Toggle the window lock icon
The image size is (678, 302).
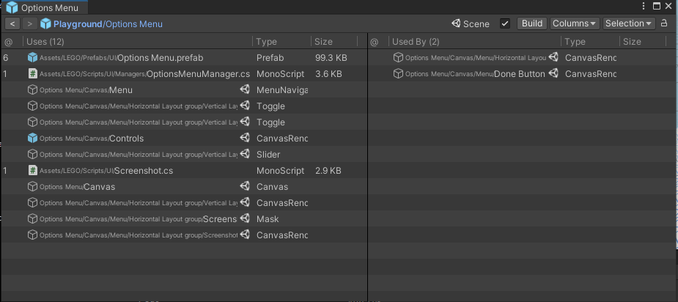click(664, 23)
